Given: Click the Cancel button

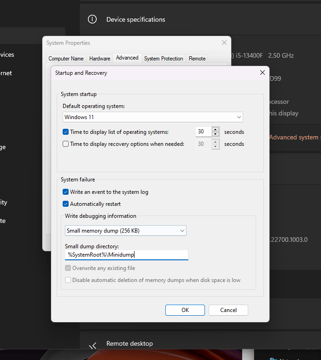Looking at the screenshot, I should click(228, 310).
